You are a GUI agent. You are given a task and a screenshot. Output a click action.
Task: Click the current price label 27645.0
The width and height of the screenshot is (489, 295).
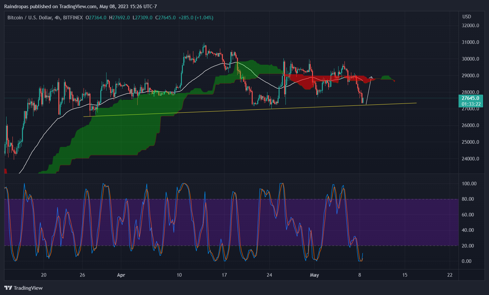pos(471,98)
